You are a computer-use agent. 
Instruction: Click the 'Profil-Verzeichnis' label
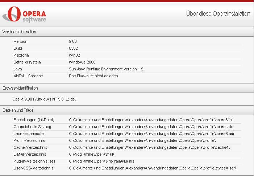(29, 140)
